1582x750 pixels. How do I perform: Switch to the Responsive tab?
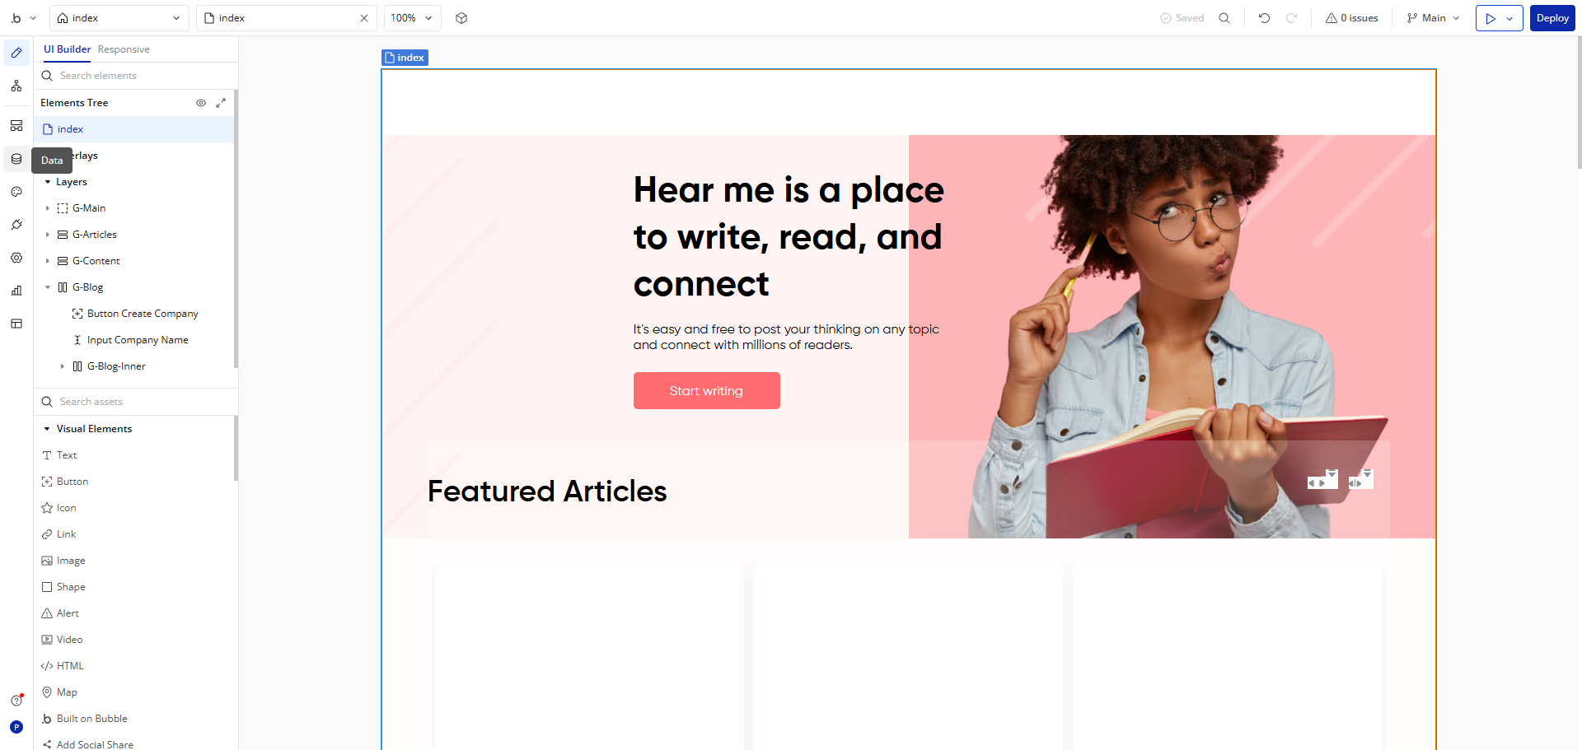[x=124, y=49]
